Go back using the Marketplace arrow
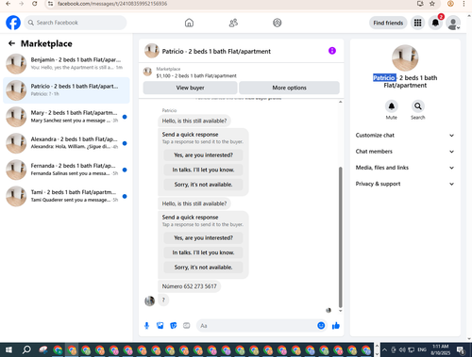Viewport: 472px width, 357px height. pyautogui.click(x=11, y=43)
